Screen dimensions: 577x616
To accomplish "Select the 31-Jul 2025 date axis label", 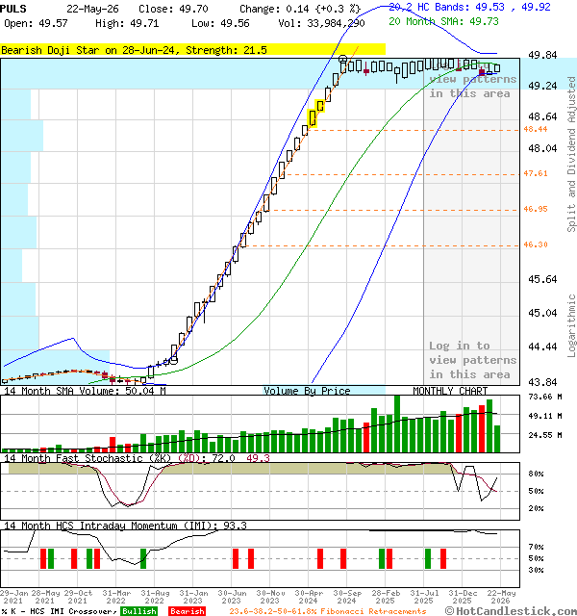I will coord(424,597).
